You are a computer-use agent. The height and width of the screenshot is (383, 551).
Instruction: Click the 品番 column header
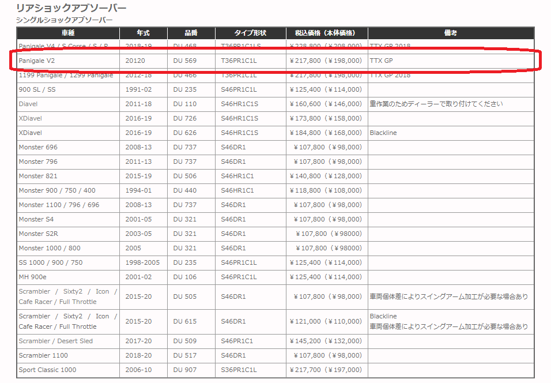(x=191, y=33)
